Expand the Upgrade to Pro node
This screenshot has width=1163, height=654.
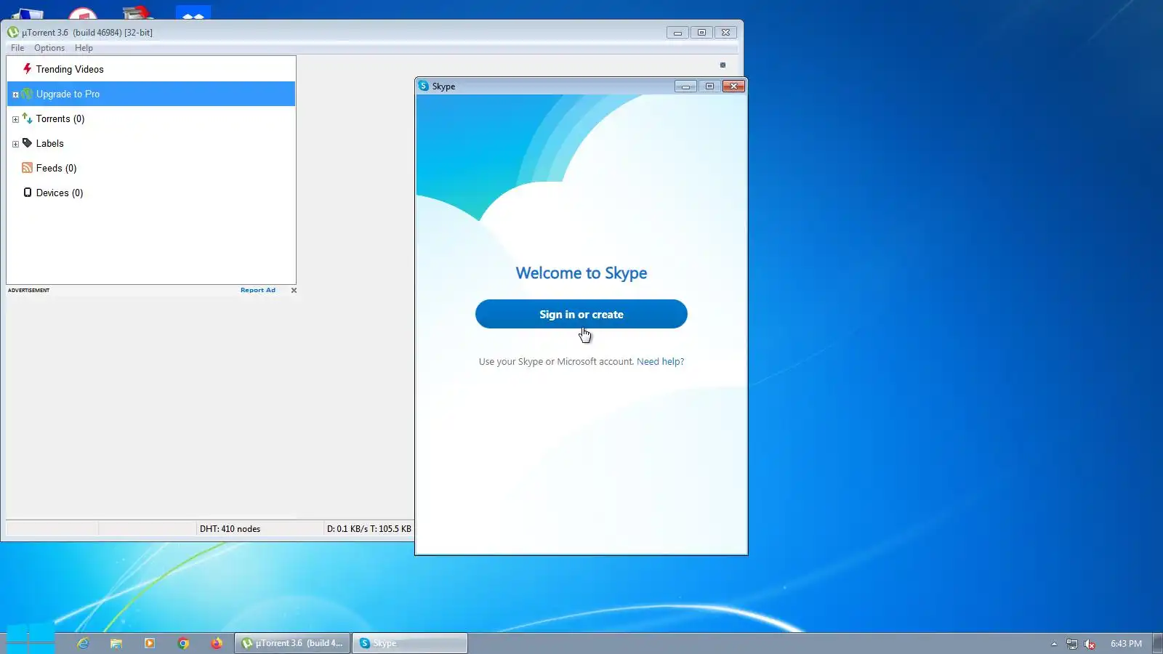point(15,94)
